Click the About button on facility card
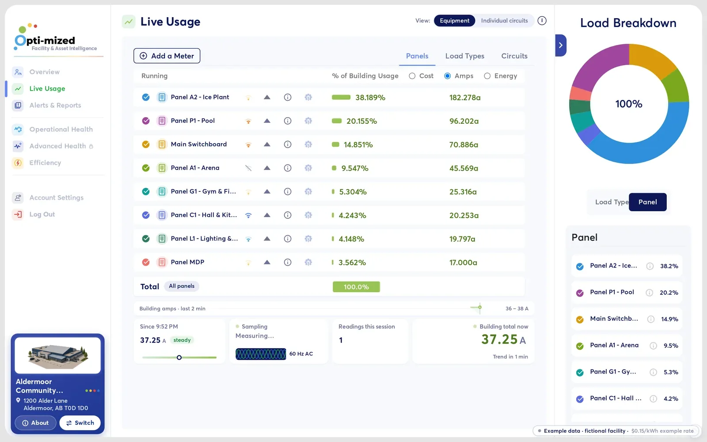The image size is (707, 442). coord(35,423)
